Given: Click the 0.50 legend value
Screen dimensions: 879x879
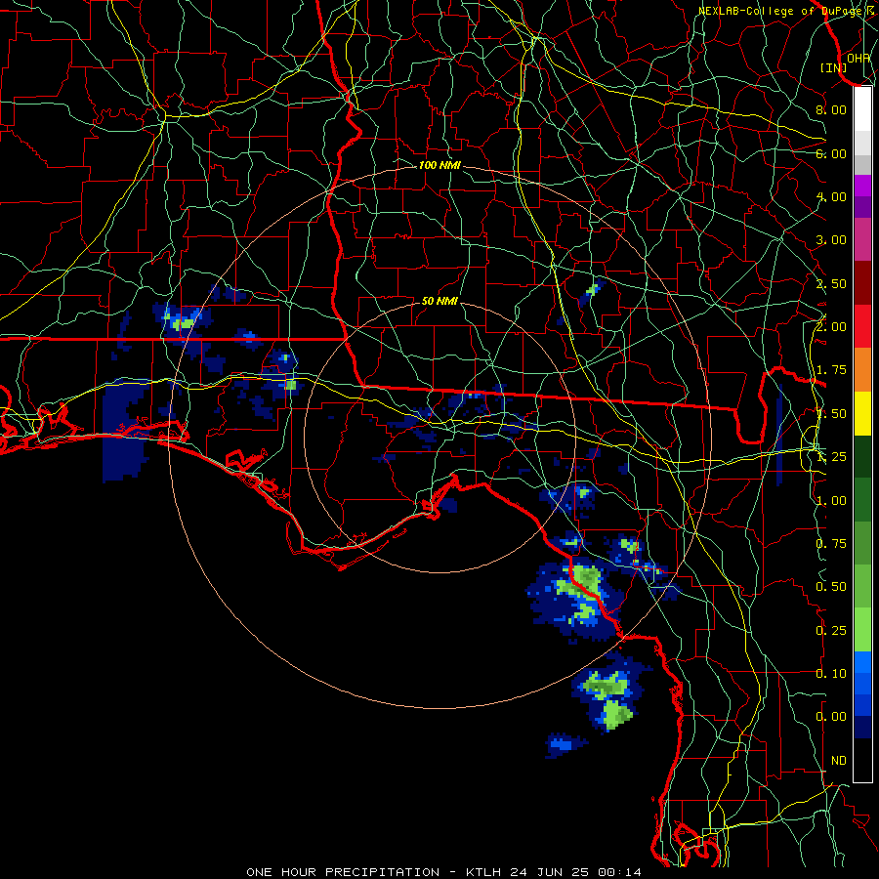Looking at the screenshot, I should [x=831, y=587].
